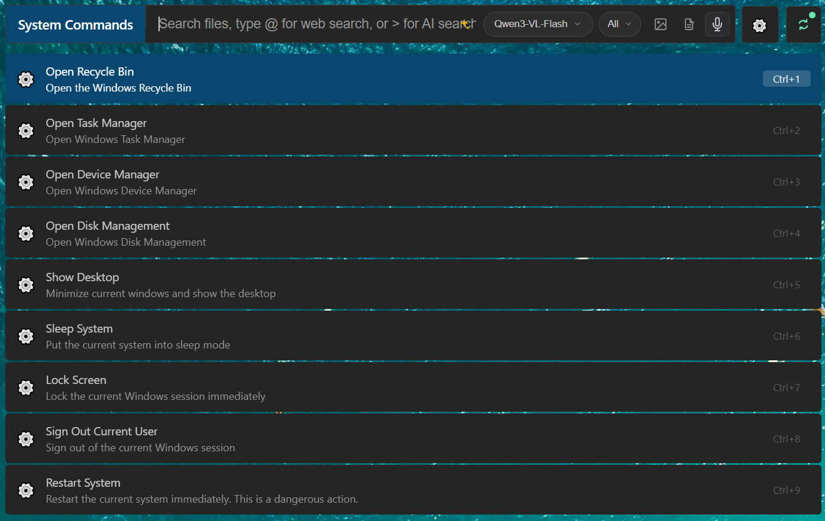Screen dimensions: 825x521
Task: Click the Ctrl+9 shortcut label
Action: pos(787,490)
